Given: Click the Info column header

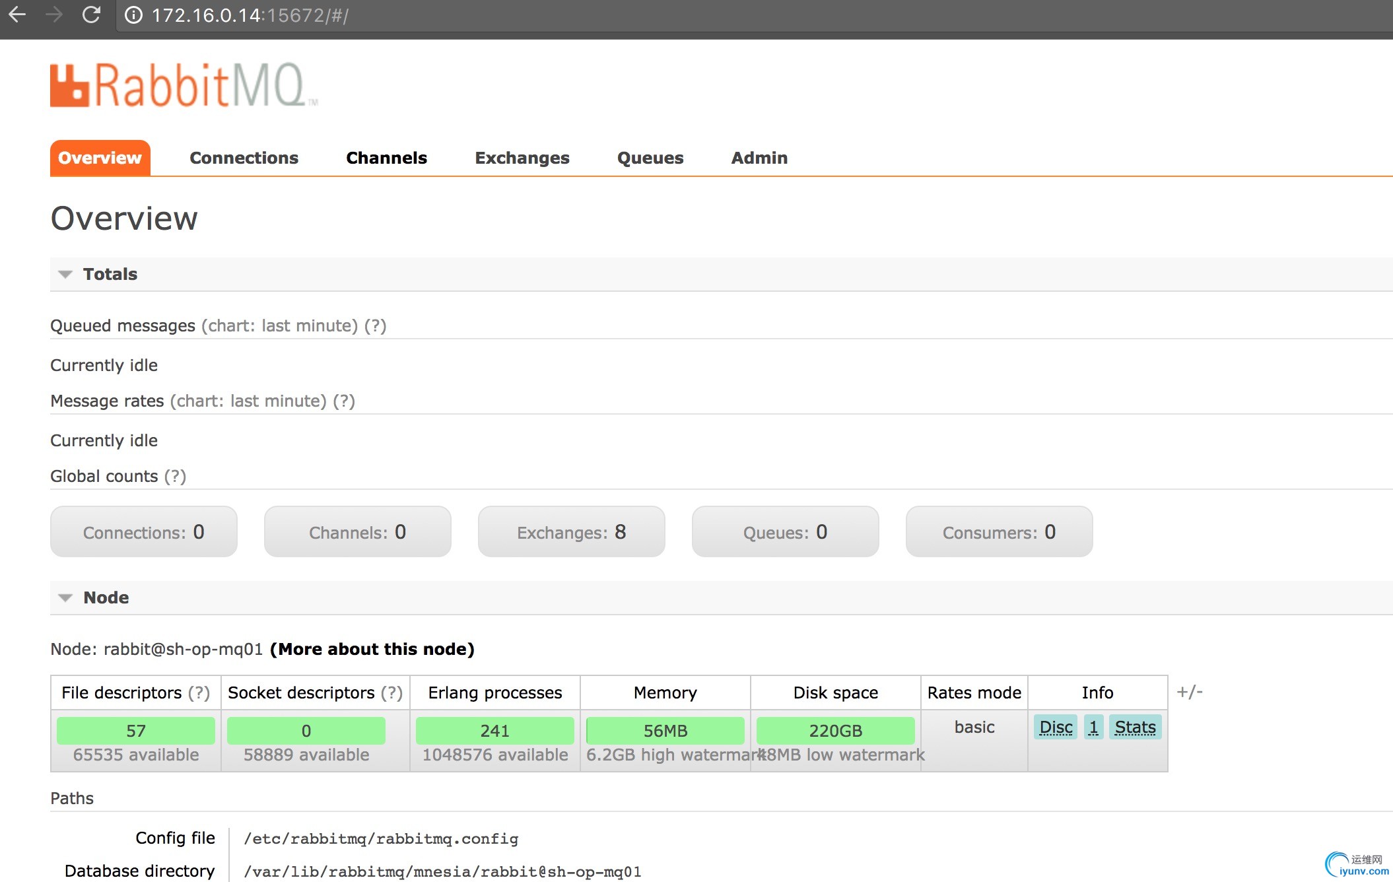Looking at the screenshot, I should coord(1097,693).
